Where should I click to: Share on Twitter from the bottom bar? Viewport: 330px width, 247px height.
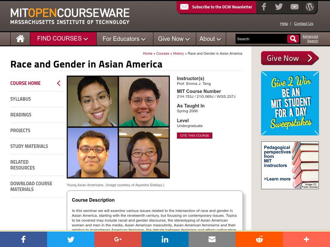coord(71,239)
